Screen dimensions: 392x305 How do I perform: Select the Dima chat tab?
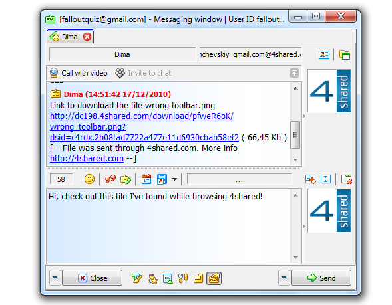[x=67, y=37]
